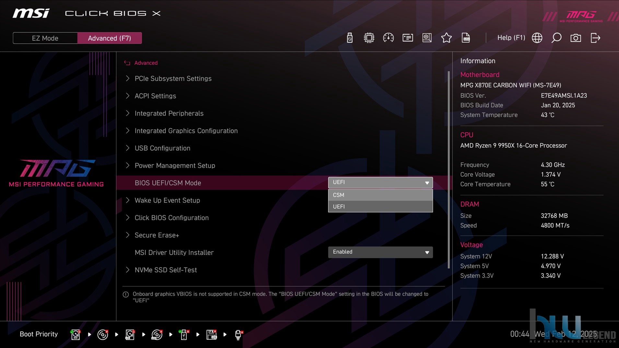The height and width of the screenshot is (348, 619).
Task: Open the BIOS UEFI/CSM Mode dropdown
Action: coord(380,183)
